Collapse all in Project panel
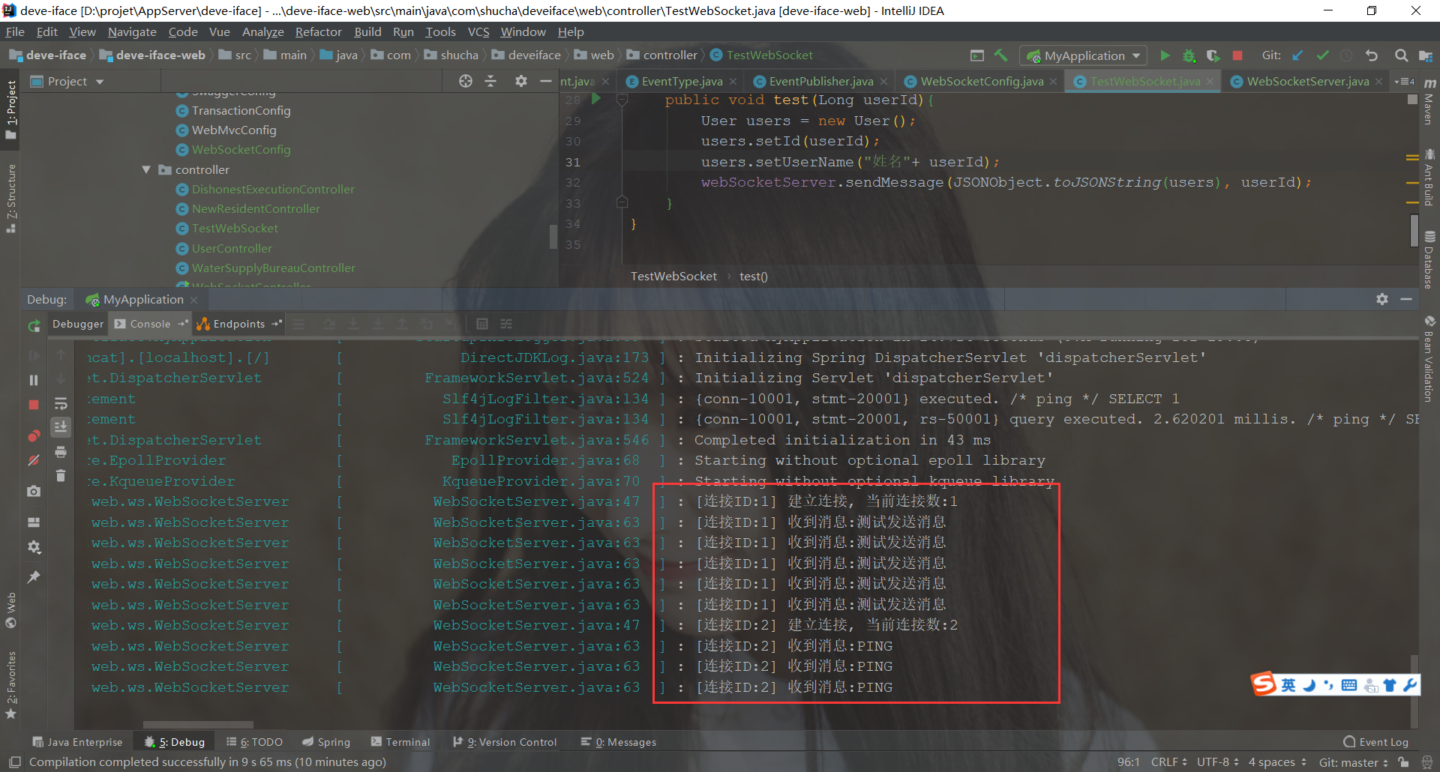 tap(490, 81)
